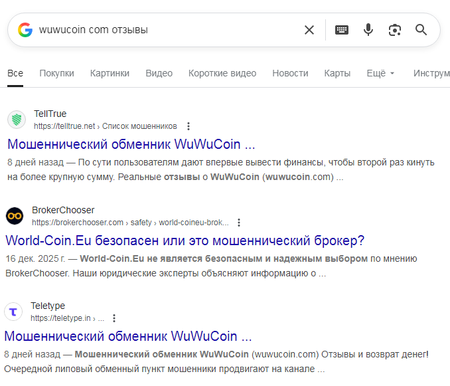The height and width of the screenshot is (386, 450).
Task: Open TellTrue result titled Мошеннический обменник WuWuCoin
Action: click(x=131, y=144)
